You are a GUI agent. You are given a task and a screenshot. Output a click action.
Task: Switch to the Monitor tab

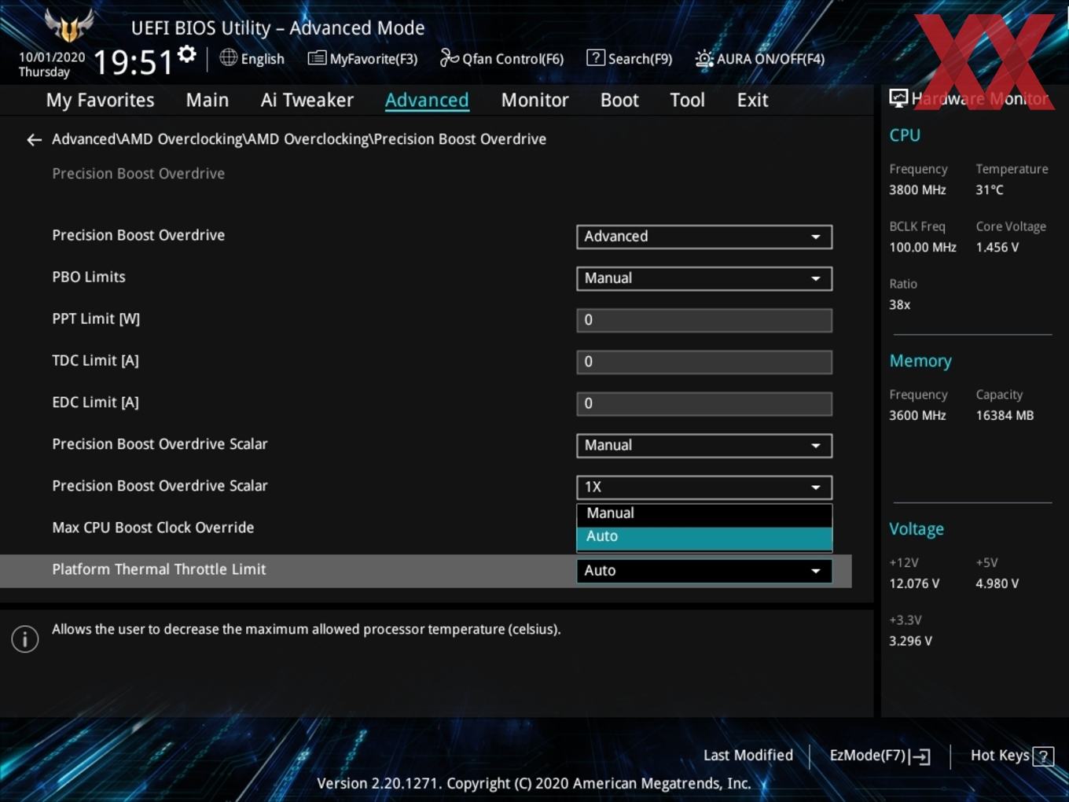(x=534, y=101)
